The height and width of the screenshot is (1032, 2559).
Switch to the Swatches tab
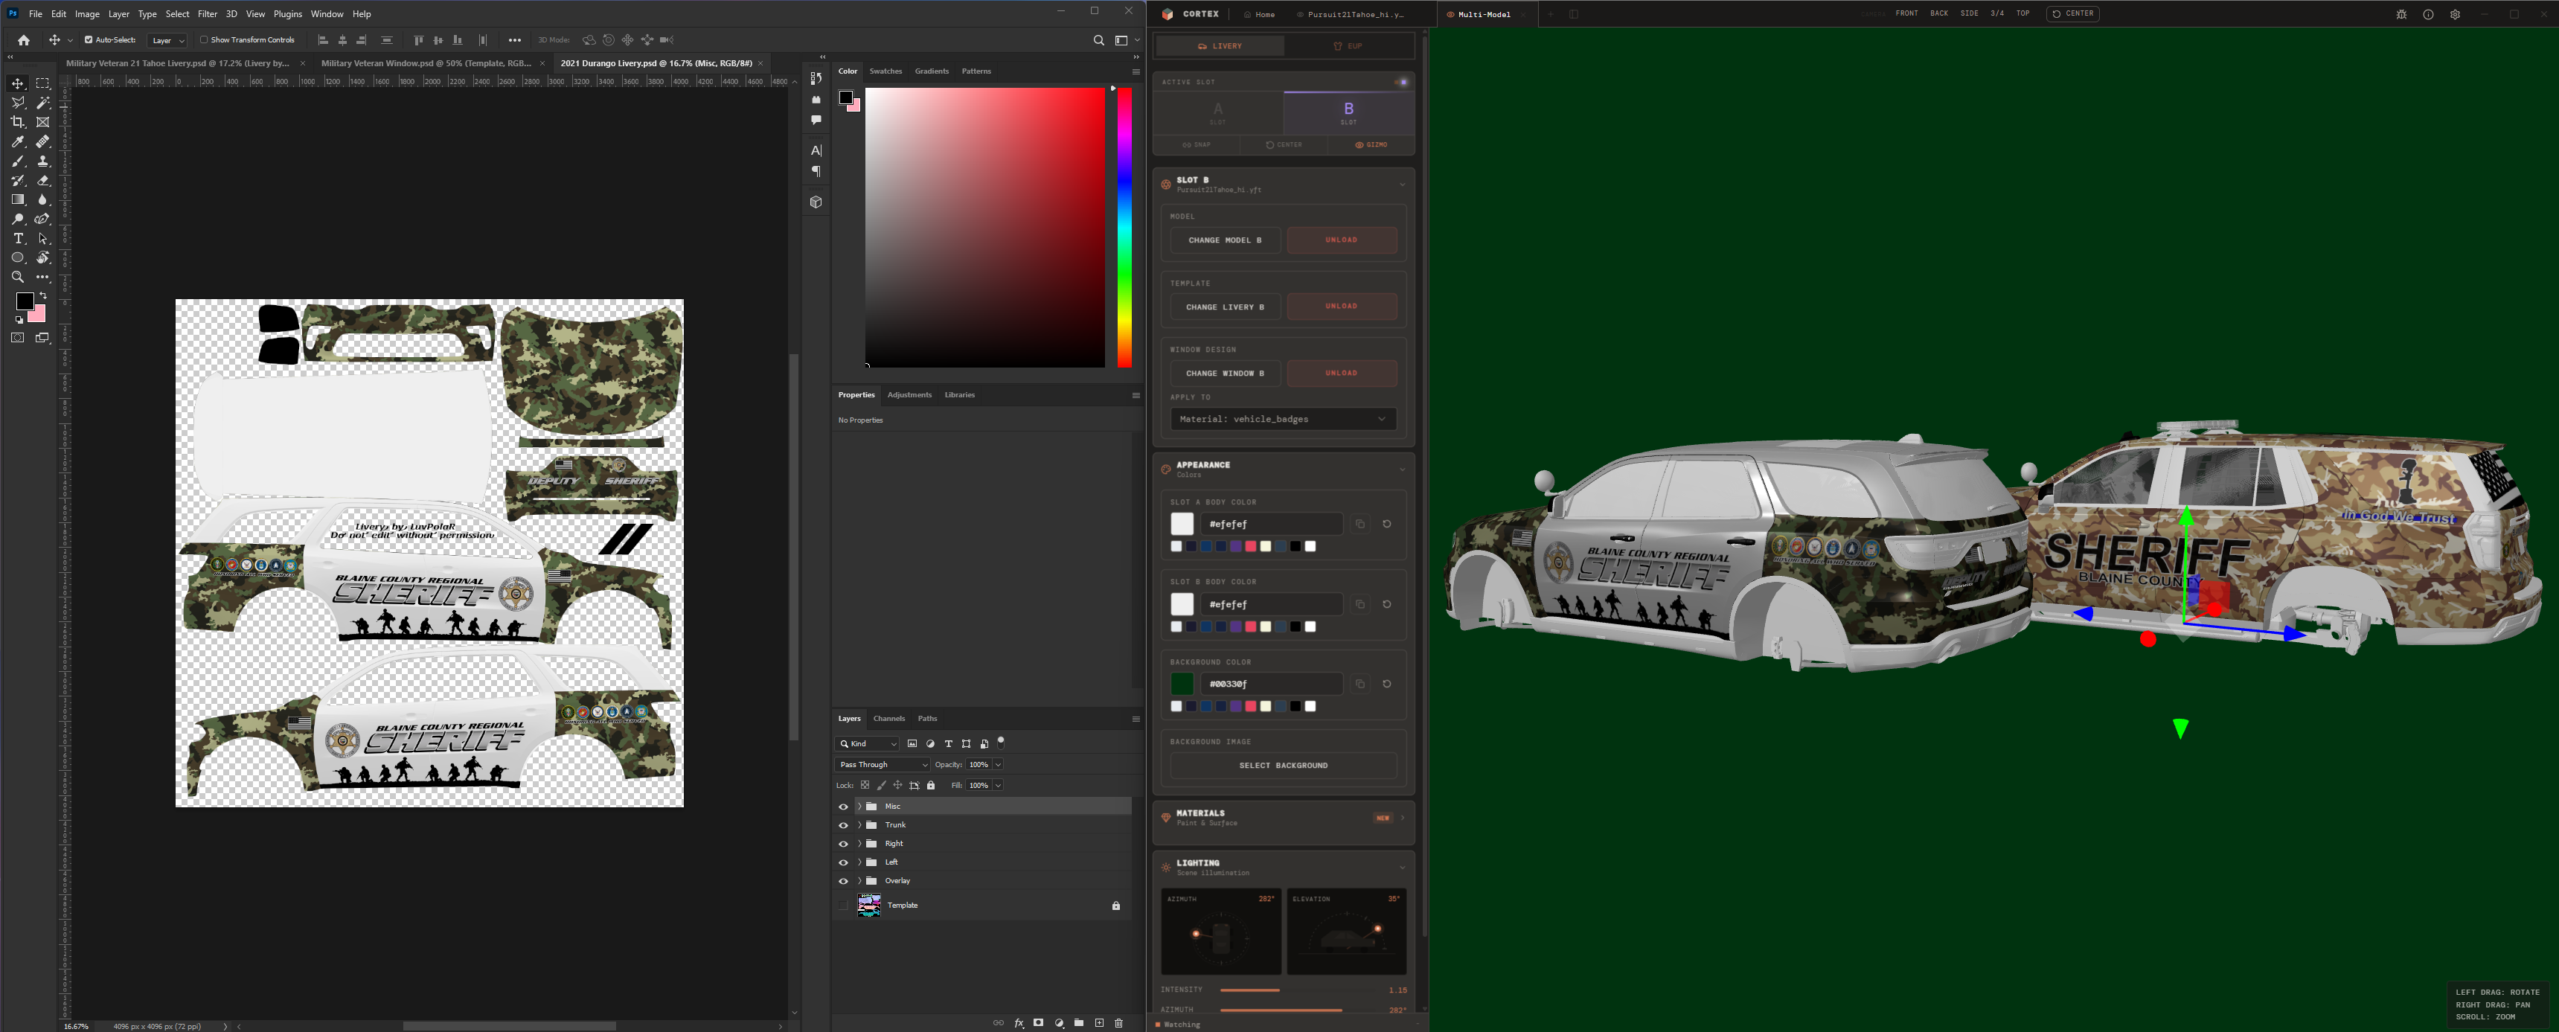(x=885, y=71)
